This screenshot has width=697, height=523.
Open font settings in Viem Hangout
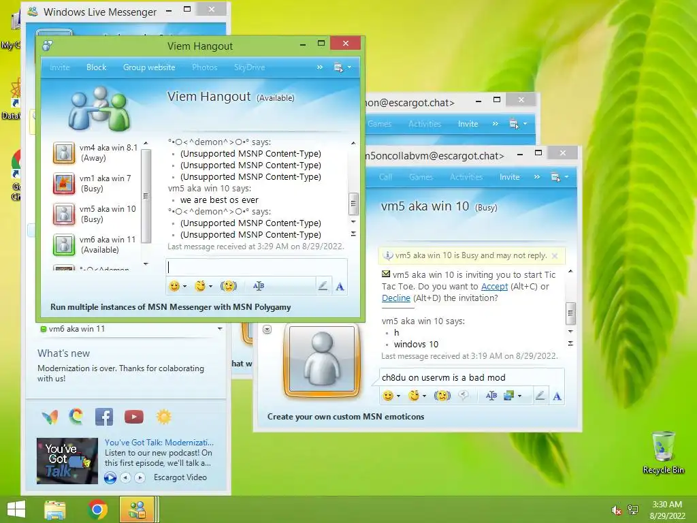coord(340,287)
